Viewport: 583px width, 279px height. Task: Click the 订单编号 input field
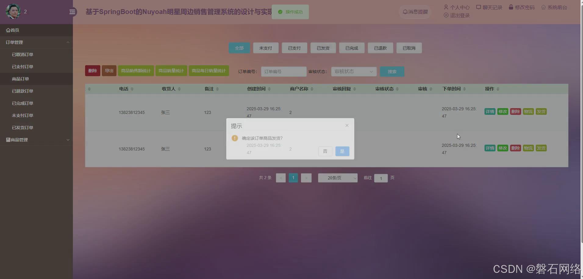pos(283,71)
